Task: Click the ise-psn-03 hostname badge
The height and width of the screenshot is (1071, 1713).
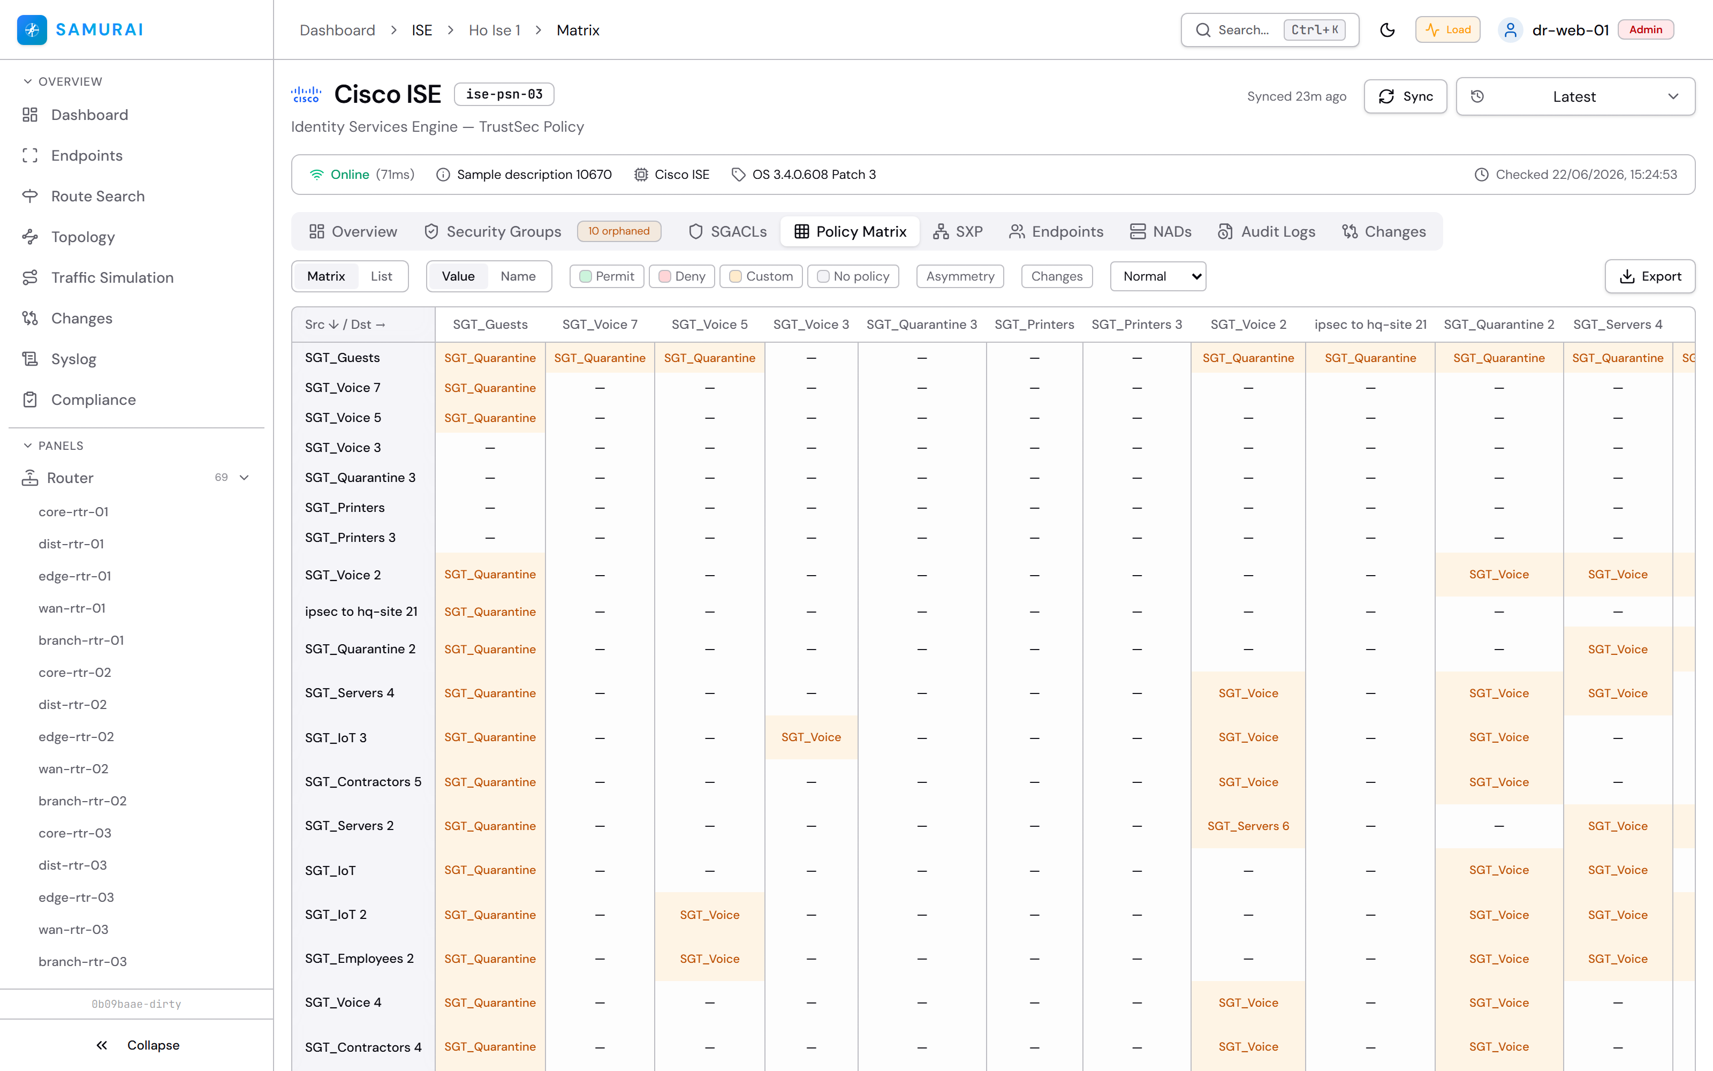Action: (x=504, y=94)
